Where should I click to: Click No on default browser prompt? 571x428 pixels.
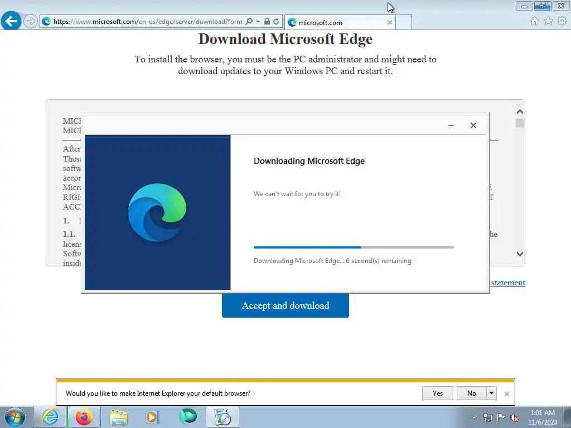coord(472,393)
